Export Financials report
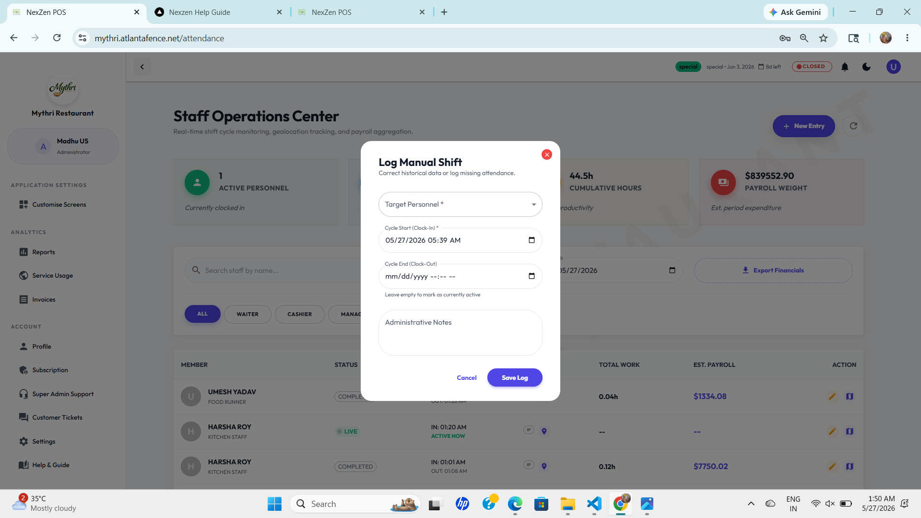The width and height of the screenshot is (921, 518). pyautogui.click(x=773, y=271)
